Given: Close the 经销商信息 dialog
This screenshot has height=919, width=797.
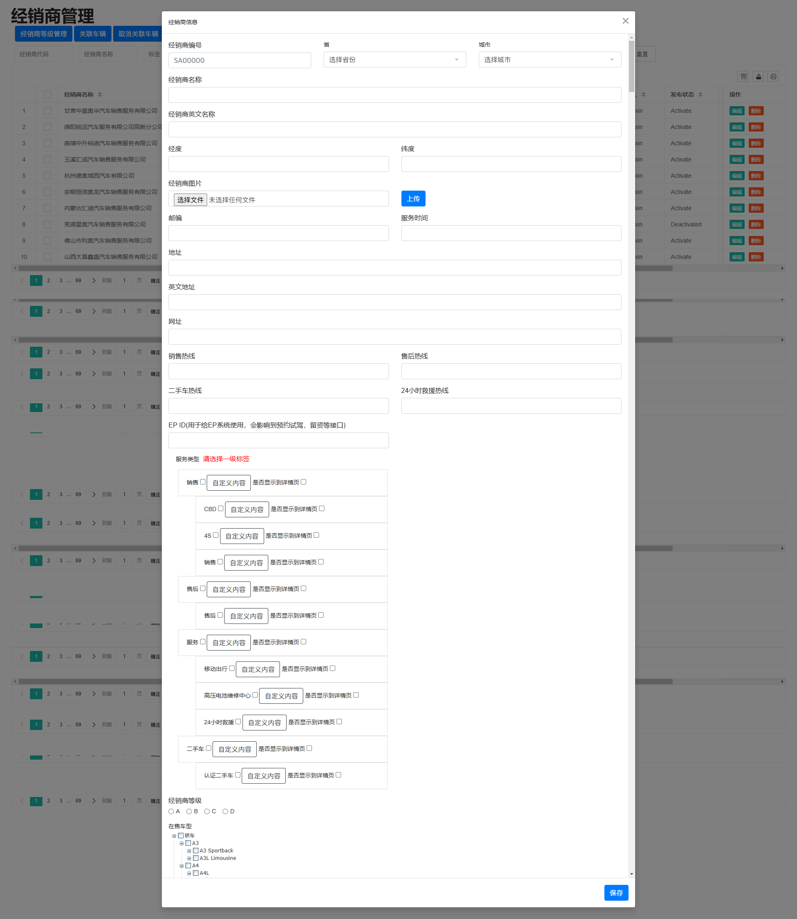Looking at the screenshot, I should [x=625, y=21].
